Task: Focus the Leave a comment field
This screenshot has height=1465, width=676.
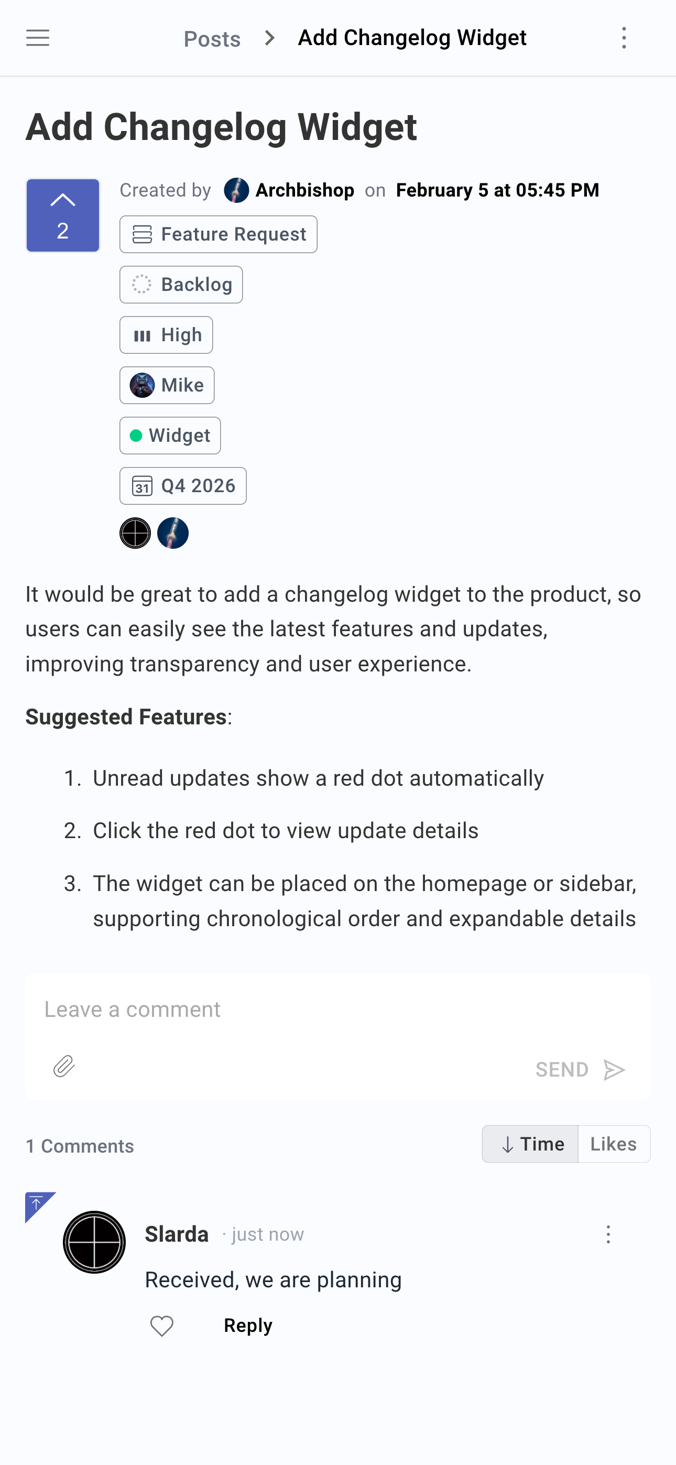Action: point(337,1010)
